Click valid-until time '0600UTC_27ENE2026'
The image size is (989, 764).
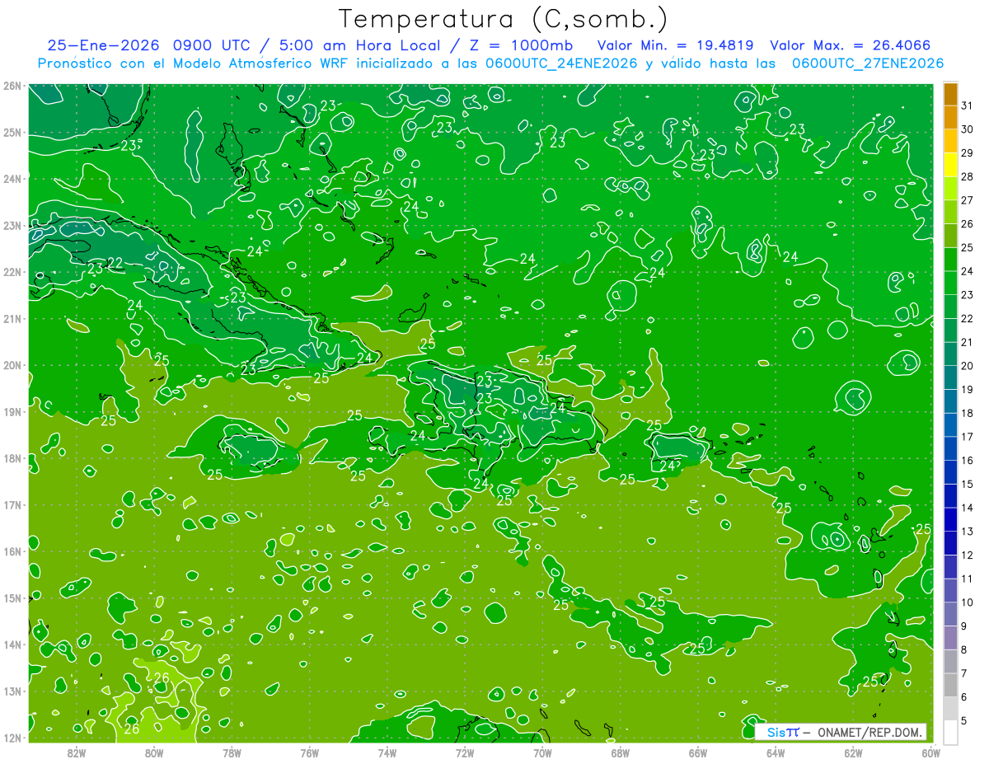(x=868, y=63)
